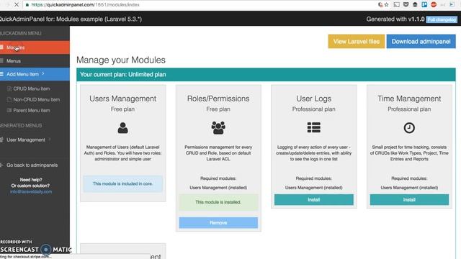Expand the Add Menu Item chevron
461x259 pixels.
point(43,73)
